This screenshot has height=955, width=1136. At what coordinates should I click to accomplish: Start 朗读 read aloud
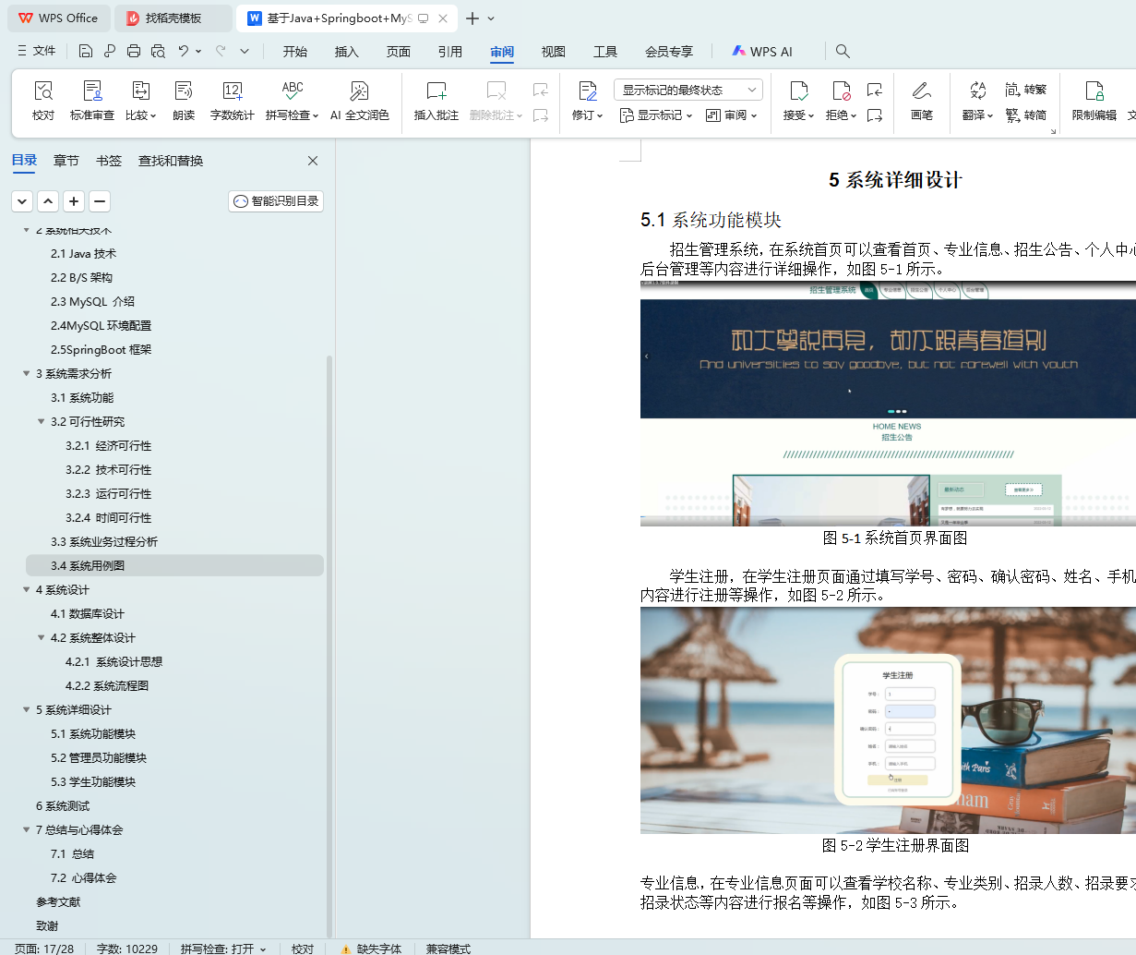[184, 101]
